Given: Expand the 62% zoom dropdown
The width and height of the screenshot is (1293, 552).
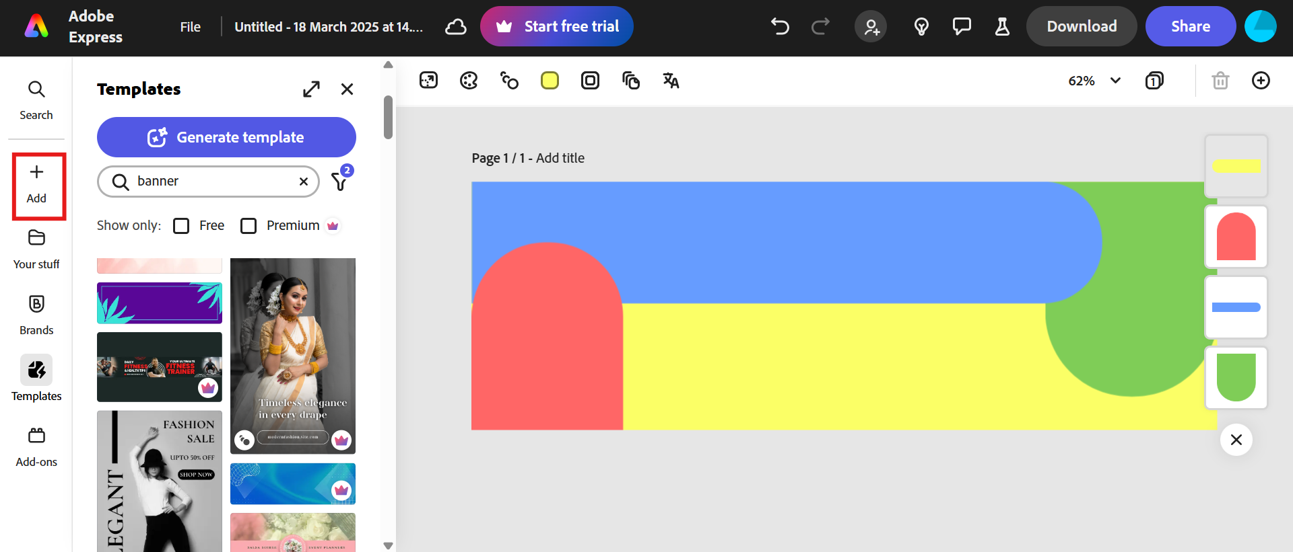Looking at the screenshot, I should click(x=1115, y=81).
